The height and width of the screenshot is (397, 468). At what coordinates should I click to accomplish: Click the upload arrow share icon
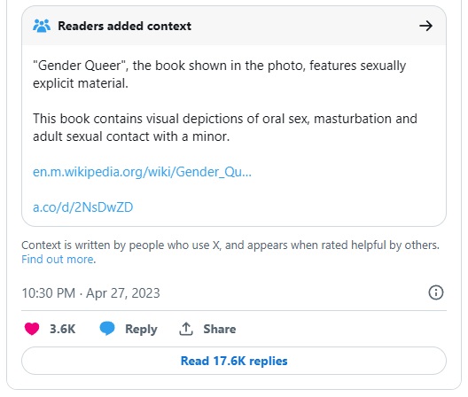point(186,329)
